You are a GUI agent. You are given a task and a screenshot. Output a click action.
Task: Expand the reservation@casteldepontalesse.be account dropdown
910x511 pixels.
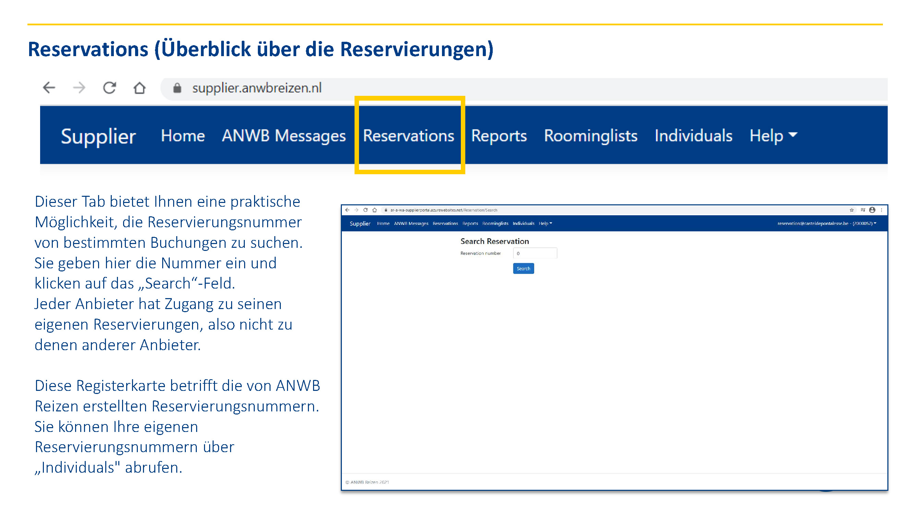click(827, 223)
